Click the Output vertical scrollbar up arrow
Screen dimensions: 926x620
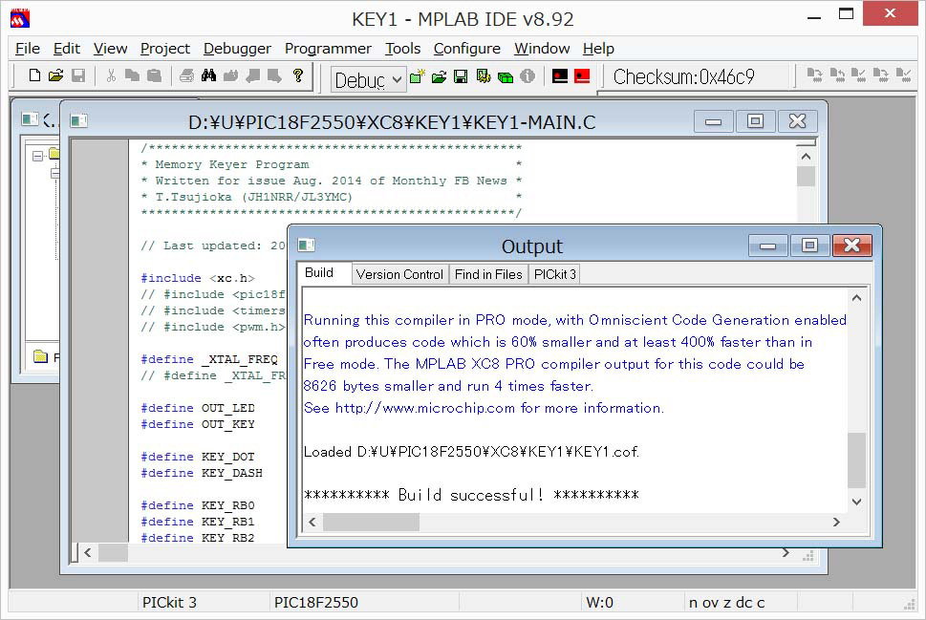[x=857, y=298]
